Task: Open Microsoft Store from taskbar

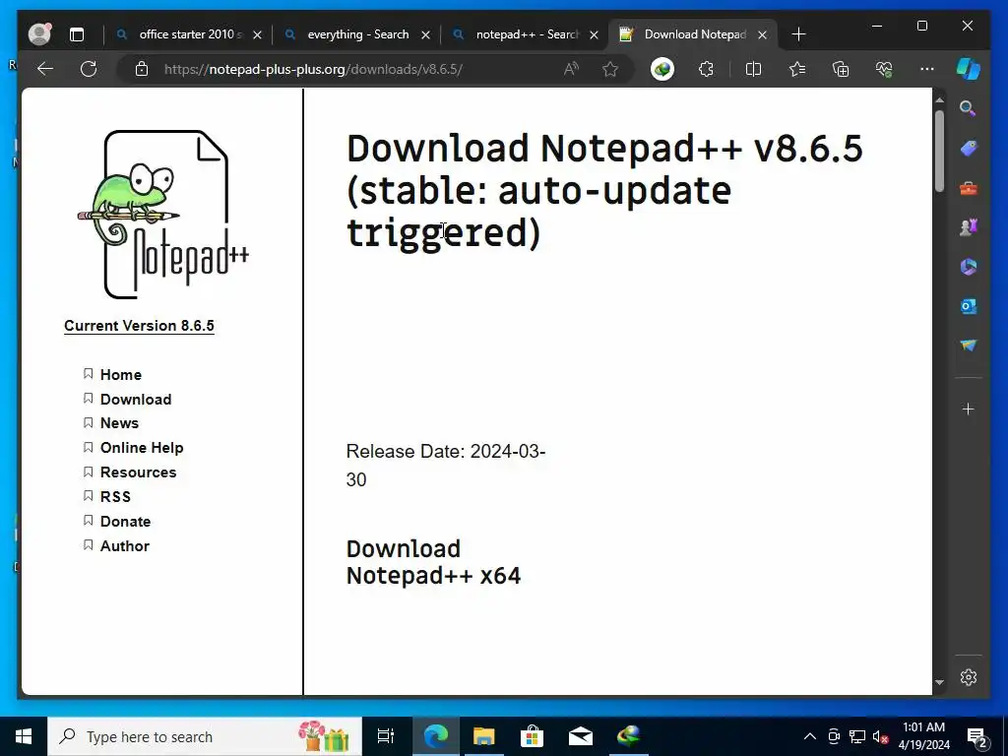Action: point(532,736)
